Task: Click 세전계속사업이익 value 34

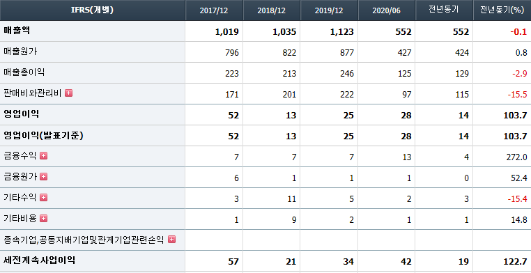Action: point(348,262)
